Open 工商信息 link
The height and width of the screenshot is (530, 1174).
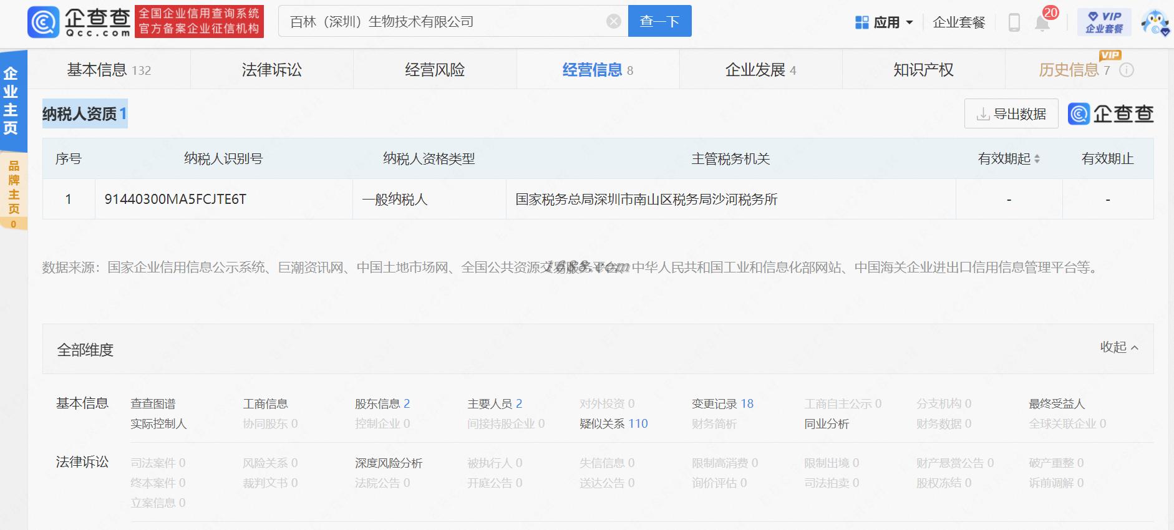[266, 404]
